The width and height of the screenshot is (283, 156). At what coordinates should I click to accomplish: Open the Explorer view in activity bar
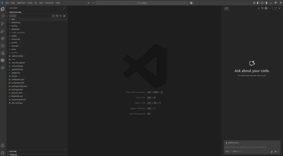click(x=2, y=9)
